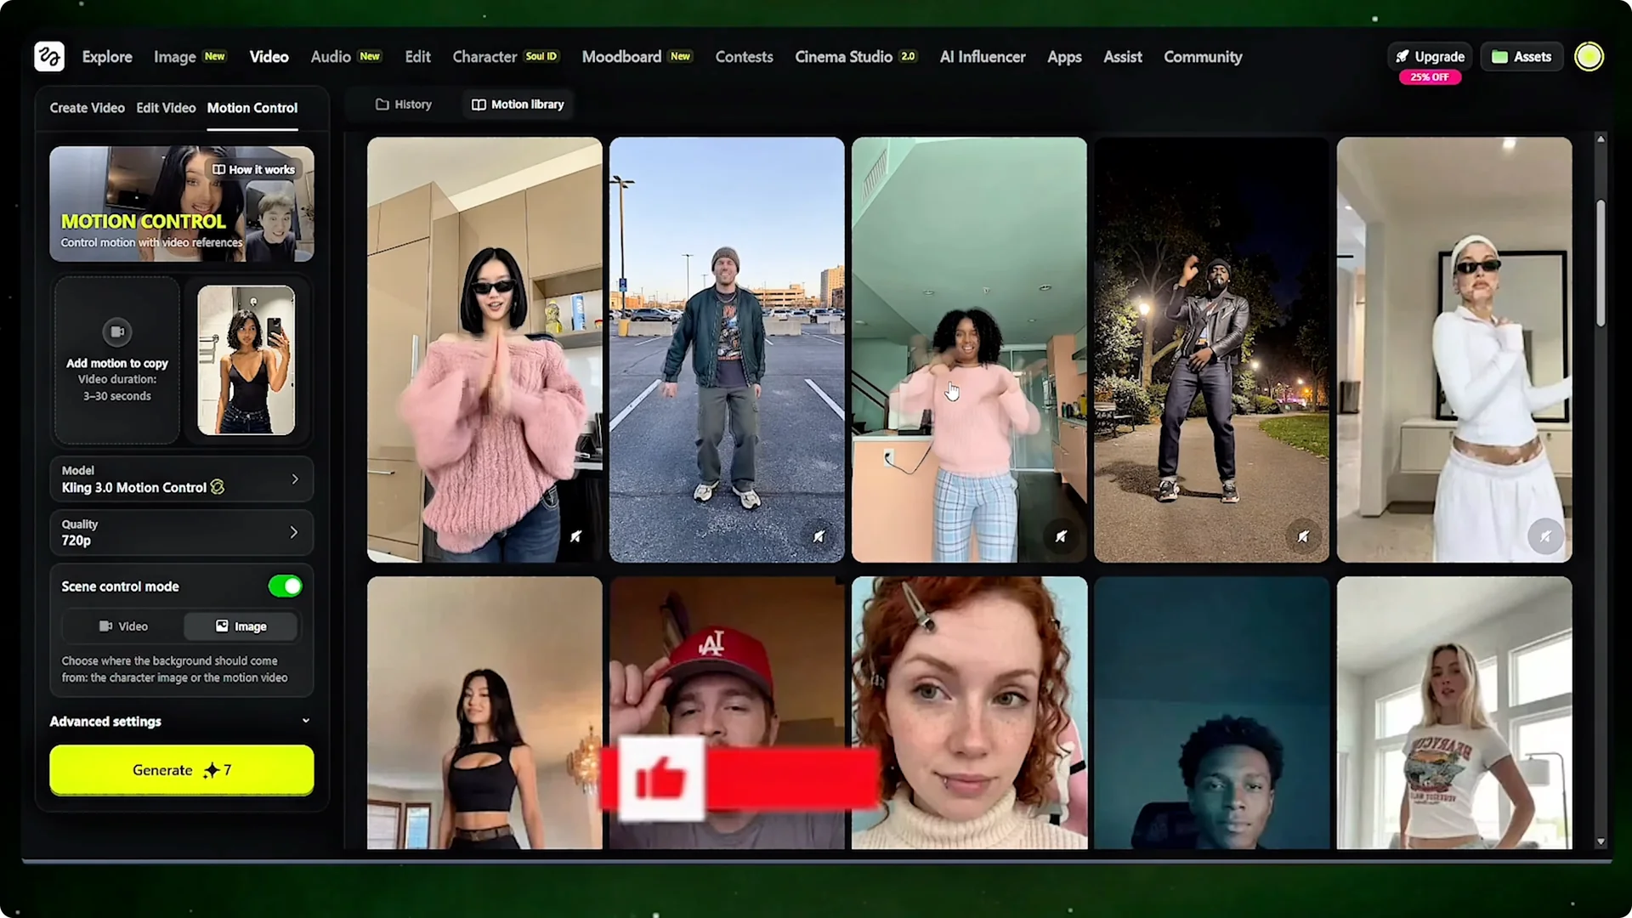Select the character reference image thumbnail
1632x918 pixels.
point(247,360)
